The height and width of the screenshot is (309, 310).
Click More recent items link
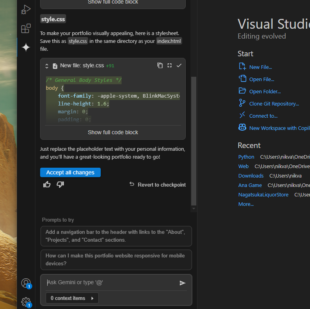[246, 204]
